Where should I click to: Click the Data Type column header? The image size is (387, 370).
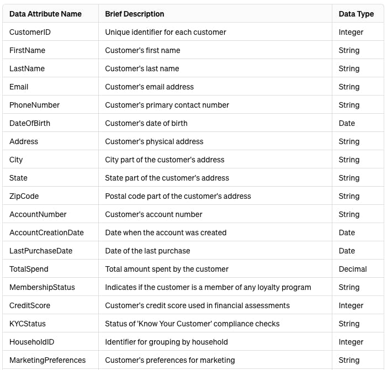[x=356, y=14]
